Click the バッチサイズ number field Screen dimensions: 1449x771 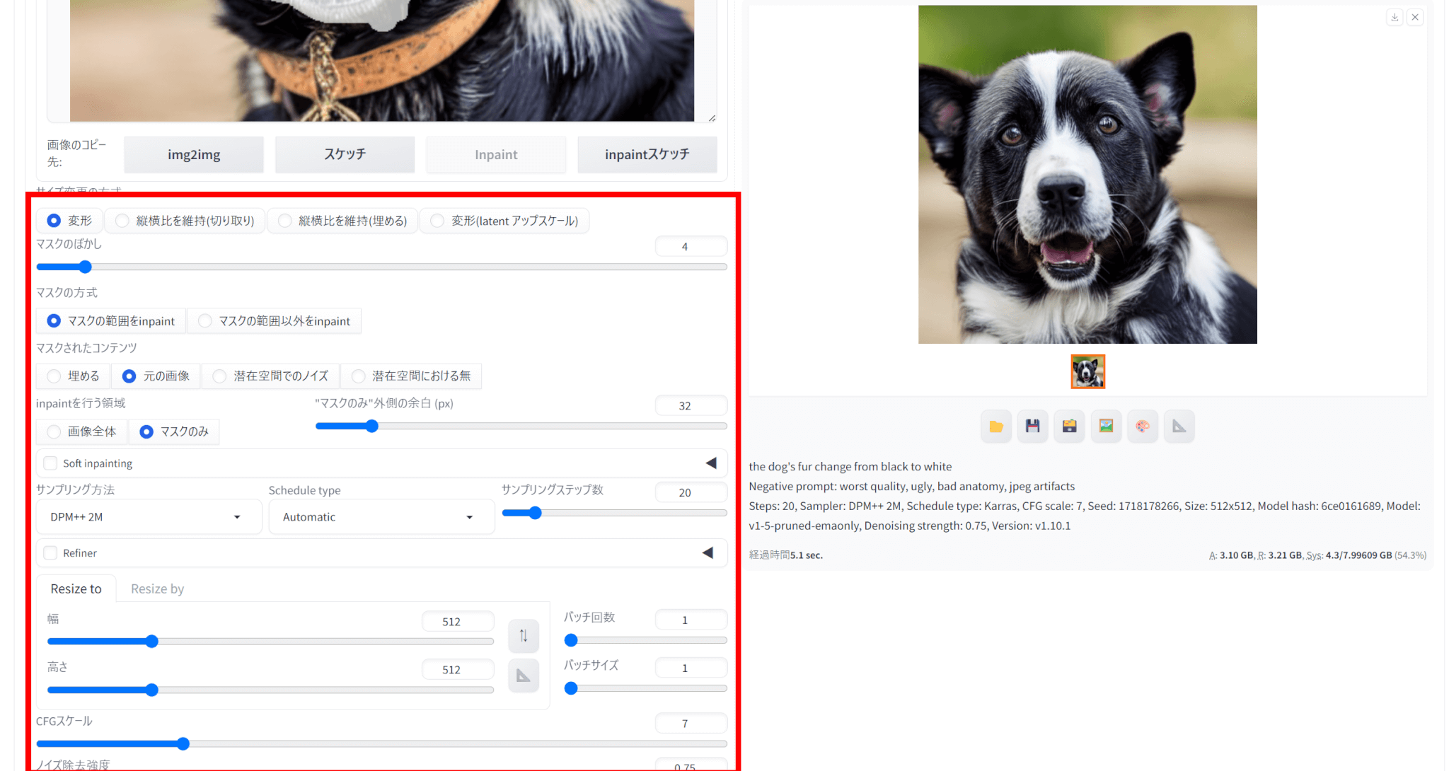point(691,668)
